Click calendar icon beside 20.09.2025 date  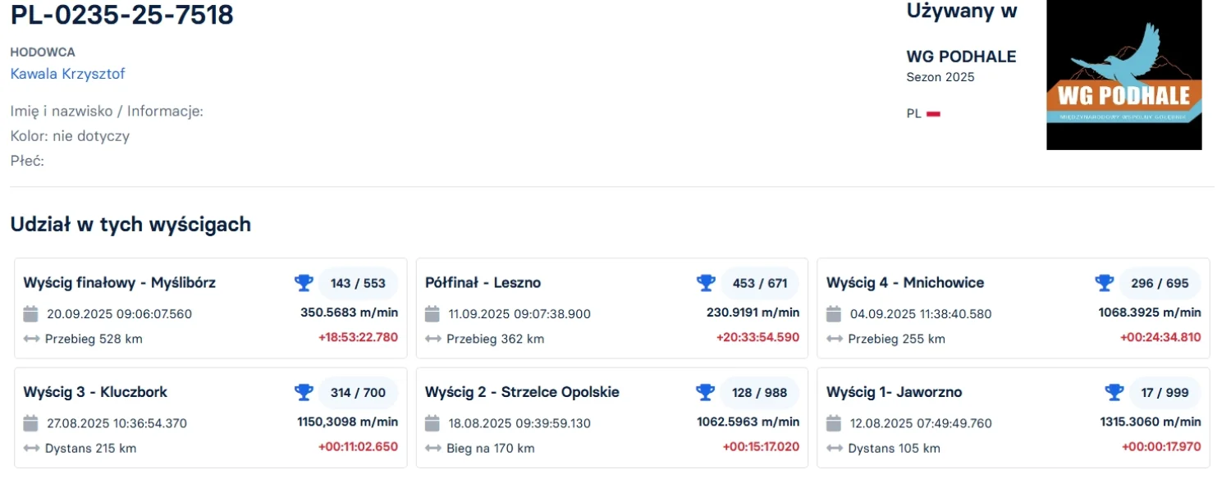[31, 313]
